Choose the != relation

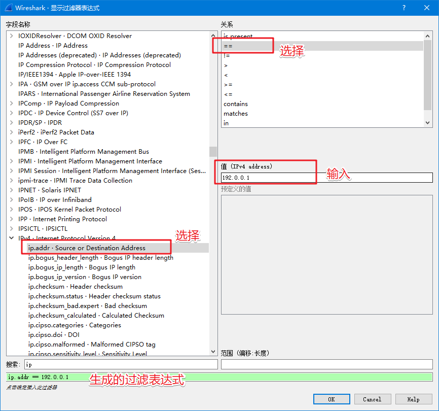tap(322, 56)
